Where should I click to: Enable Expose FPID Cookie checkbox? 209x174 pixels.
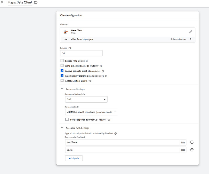[x=62, y=61]
